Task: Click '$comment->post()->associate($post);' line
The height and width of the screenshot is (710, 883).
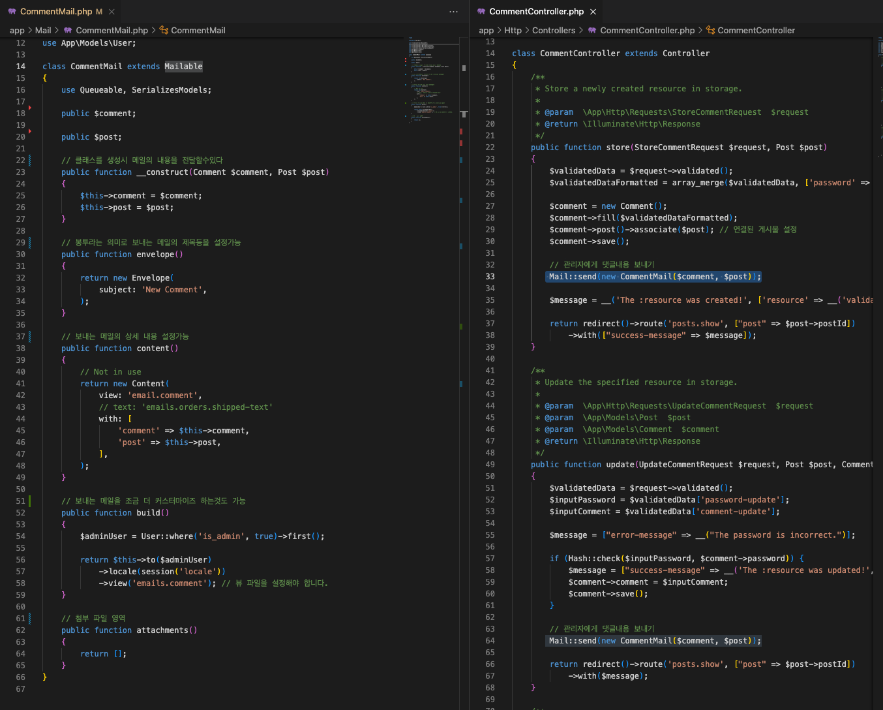Action: (x=632, y=230)
